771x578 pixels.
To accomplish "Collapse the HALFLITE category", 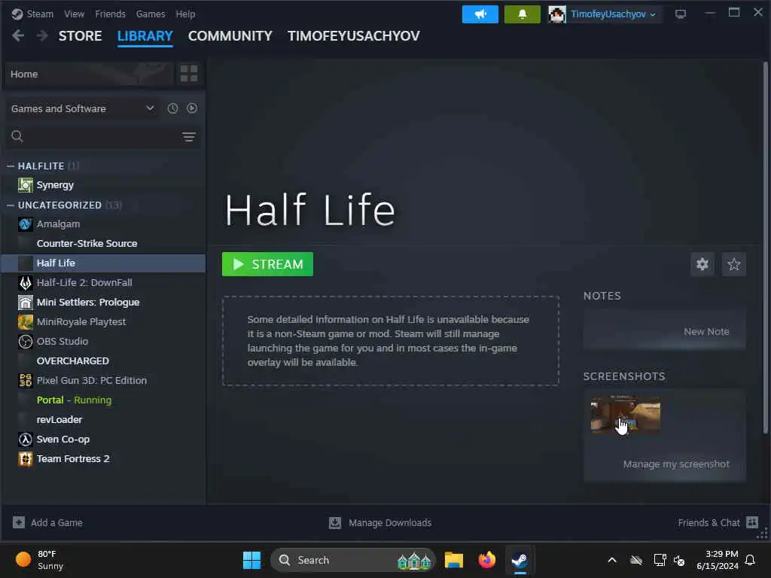I will click(11, 166).
